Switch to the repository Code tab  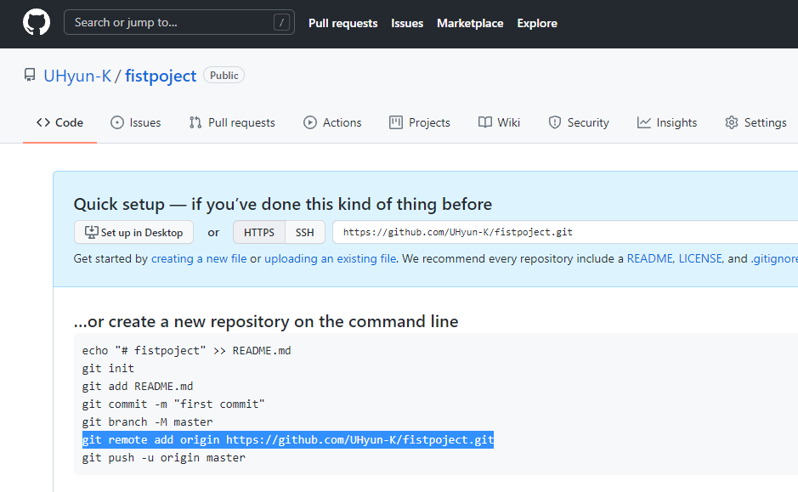[59, 122]
